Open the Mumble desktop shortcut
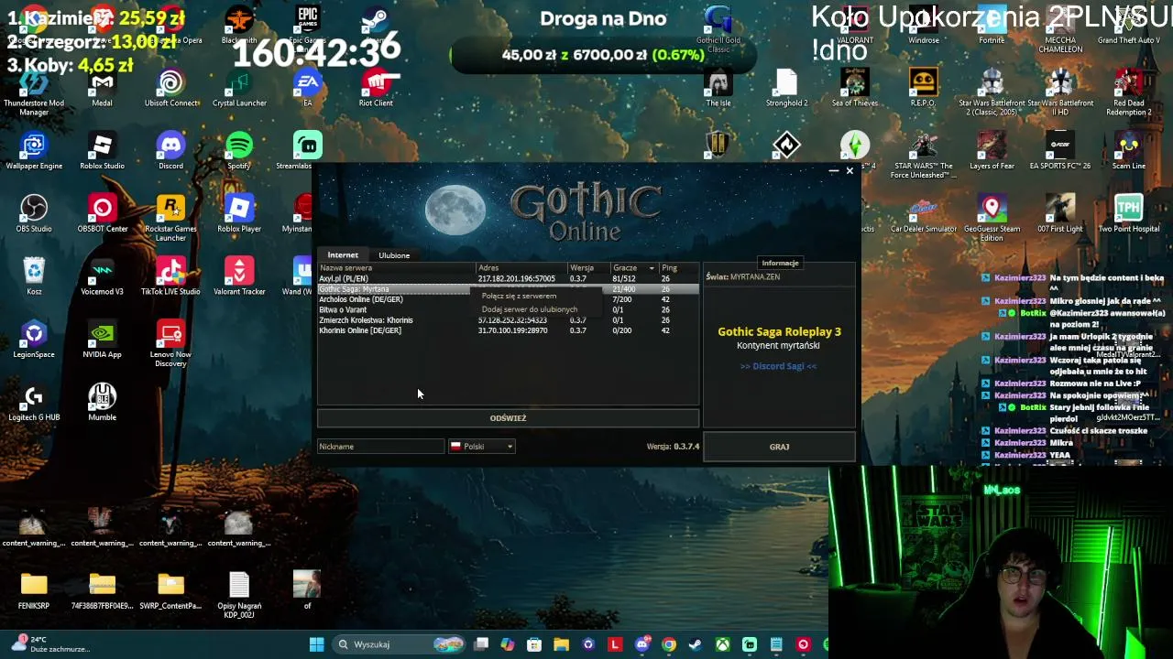This screenshot has width=1173, height=659. coord(102,404)
